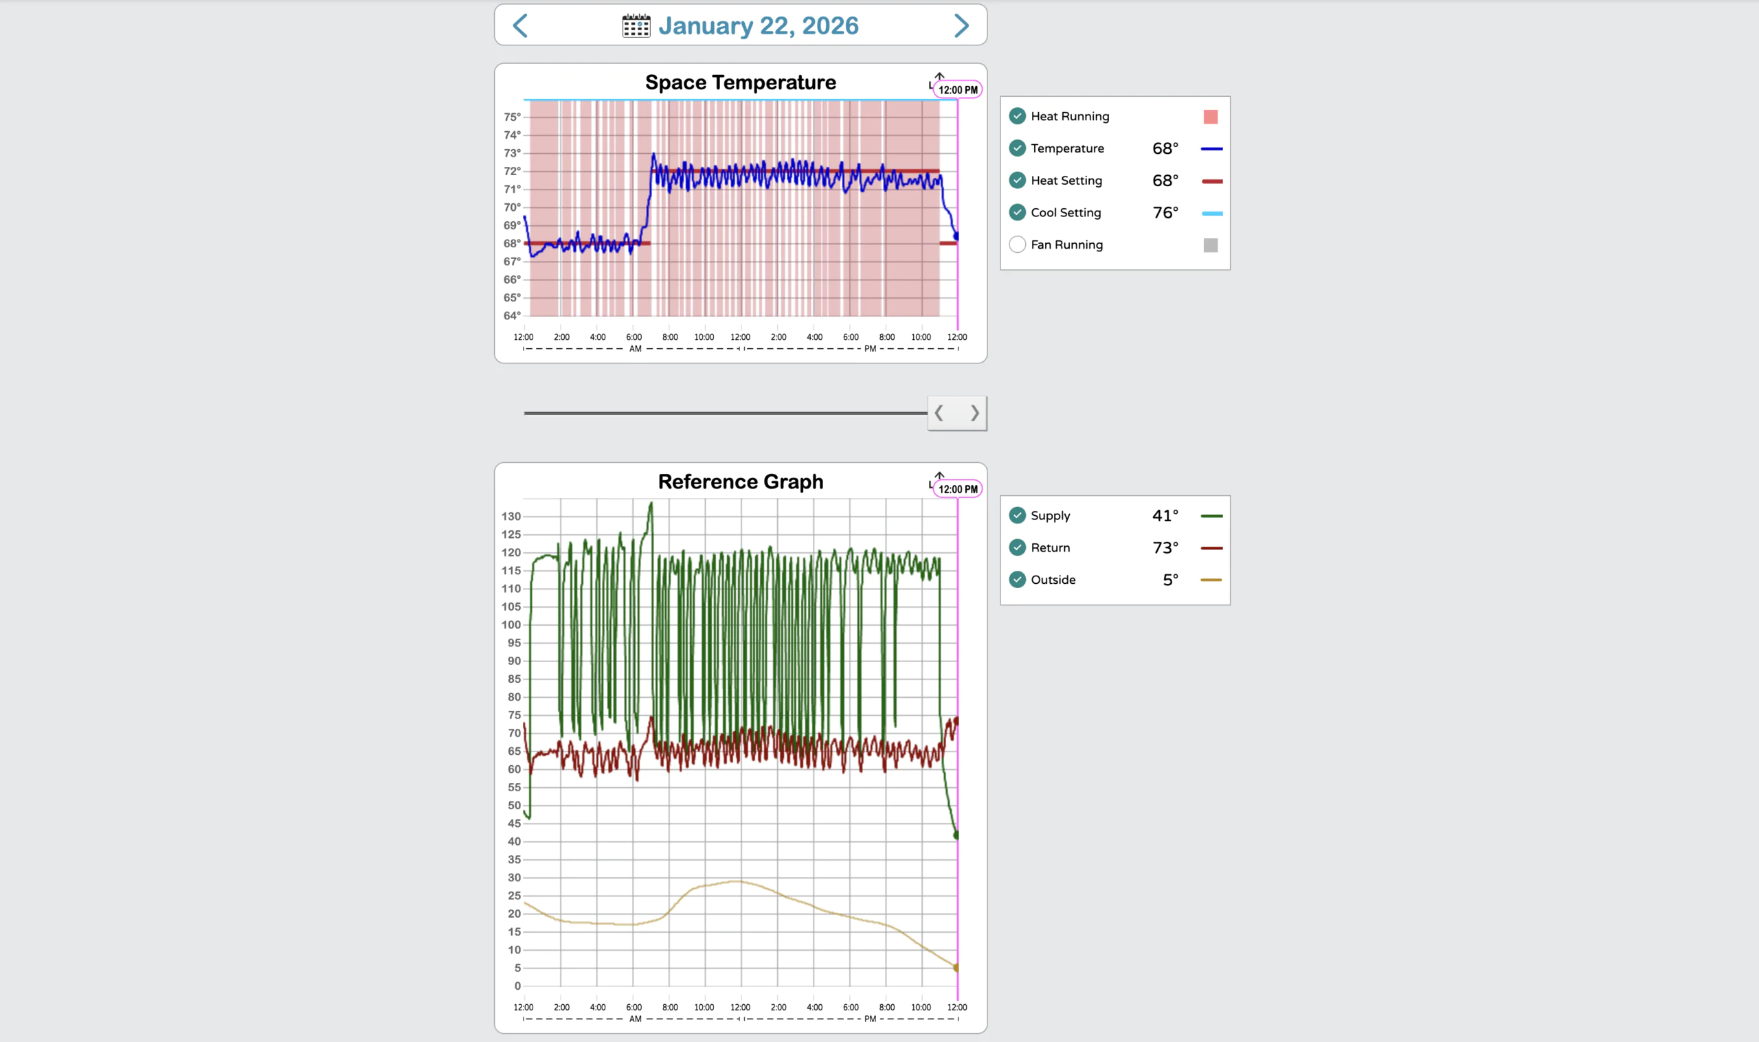The width and height of the screenshot is (1759, 1042).
Task: Click the right pan chevron below the chart
Action: (974, 413)
